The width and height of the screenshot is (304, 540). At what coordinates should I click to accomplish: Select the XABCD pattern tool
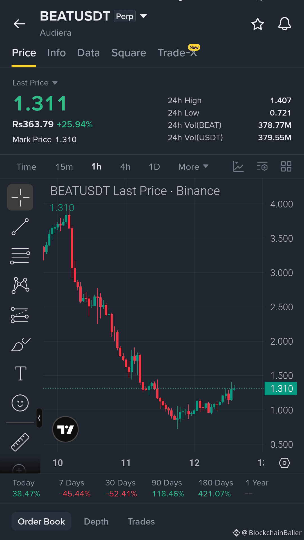click(x=20, y=285)
